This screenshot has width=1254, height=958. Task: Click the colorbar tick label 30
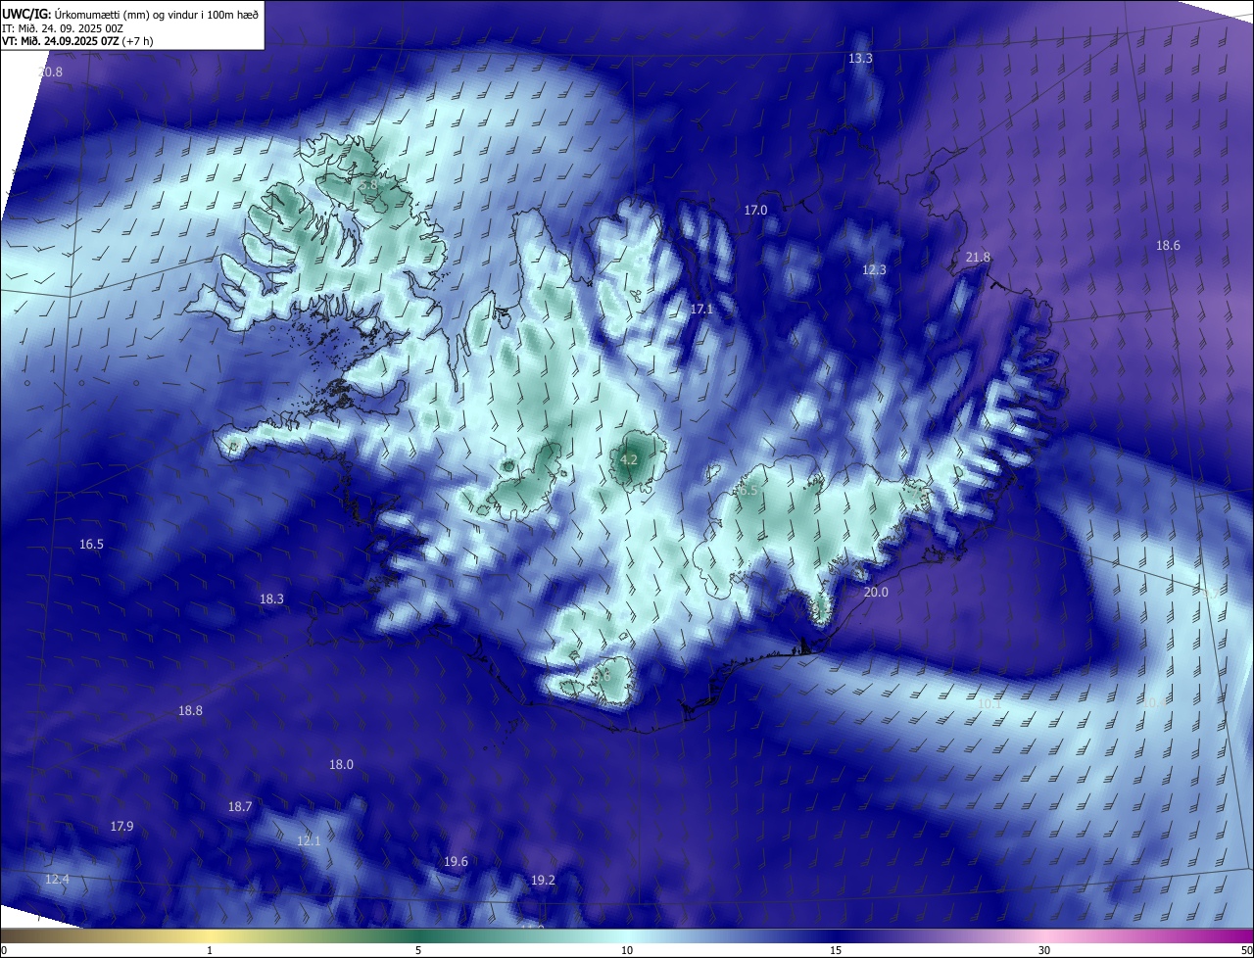(1044, 951)
